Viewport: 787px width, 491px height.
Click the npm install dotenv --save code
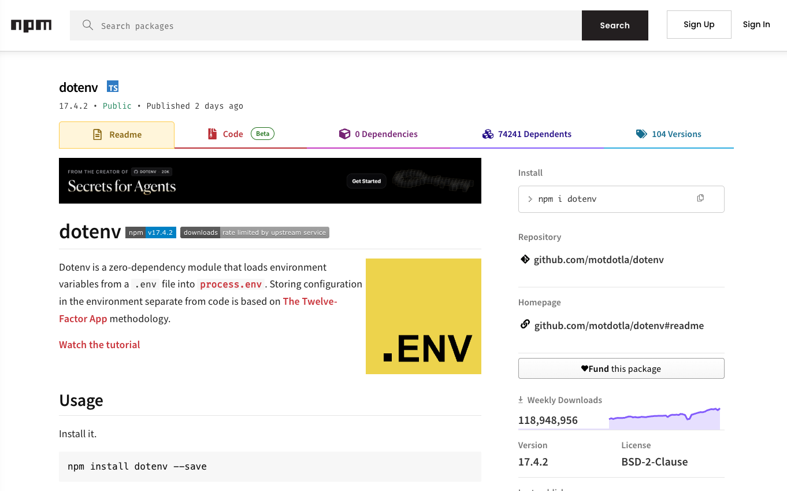pyautogui.click(x=137, y=466)
